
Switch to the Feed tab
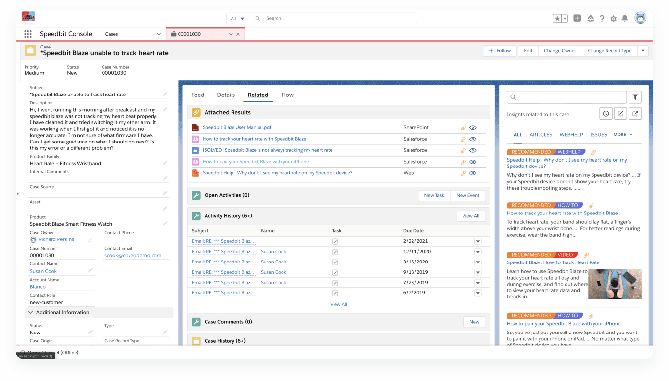click(198, 95)
